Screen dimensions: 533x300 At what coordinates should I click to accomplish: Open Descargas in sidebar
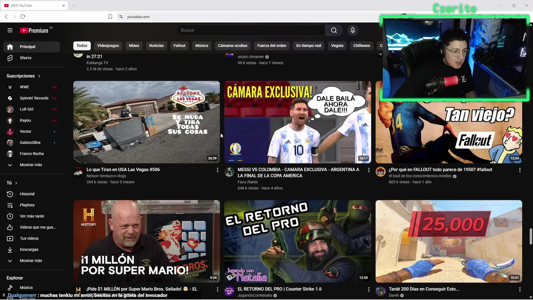coord(32,250)
